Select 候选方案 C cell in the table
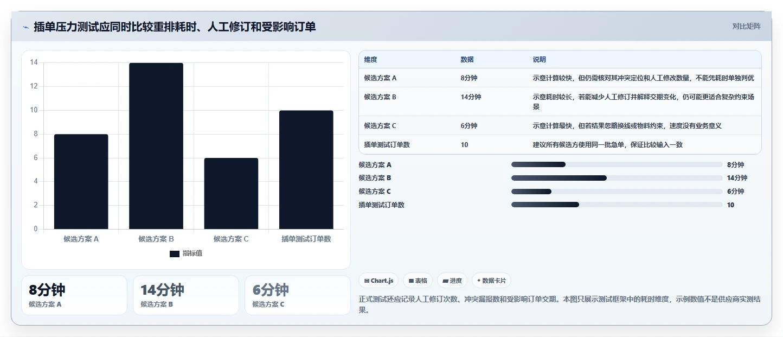This screenshot has height=337, width=783. click(x=381, y=126)
